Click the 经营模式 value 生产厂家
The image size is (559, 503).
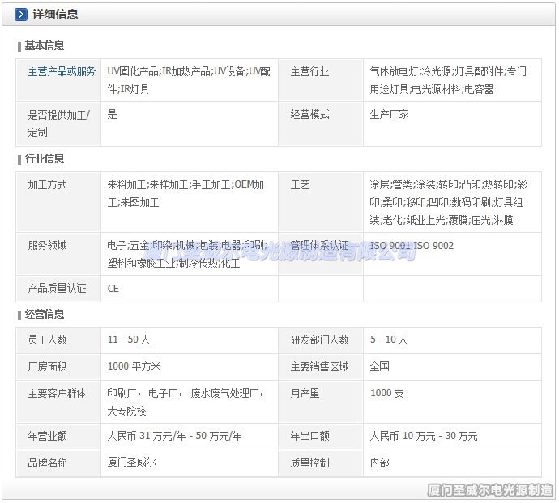pos(389,114)
